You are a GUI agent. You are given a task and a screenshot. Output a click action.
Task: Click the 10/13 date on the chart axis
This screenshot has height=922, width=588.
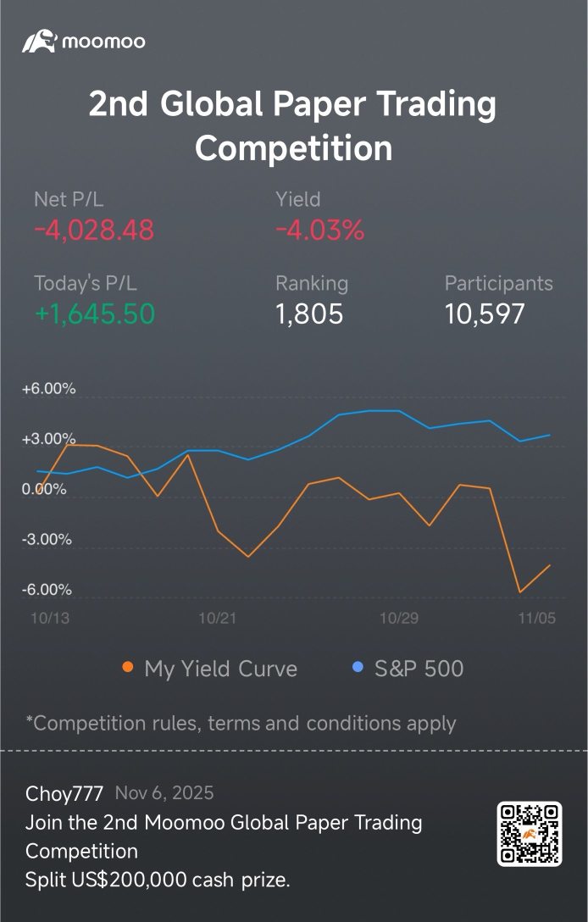click(x=49, y=619)
